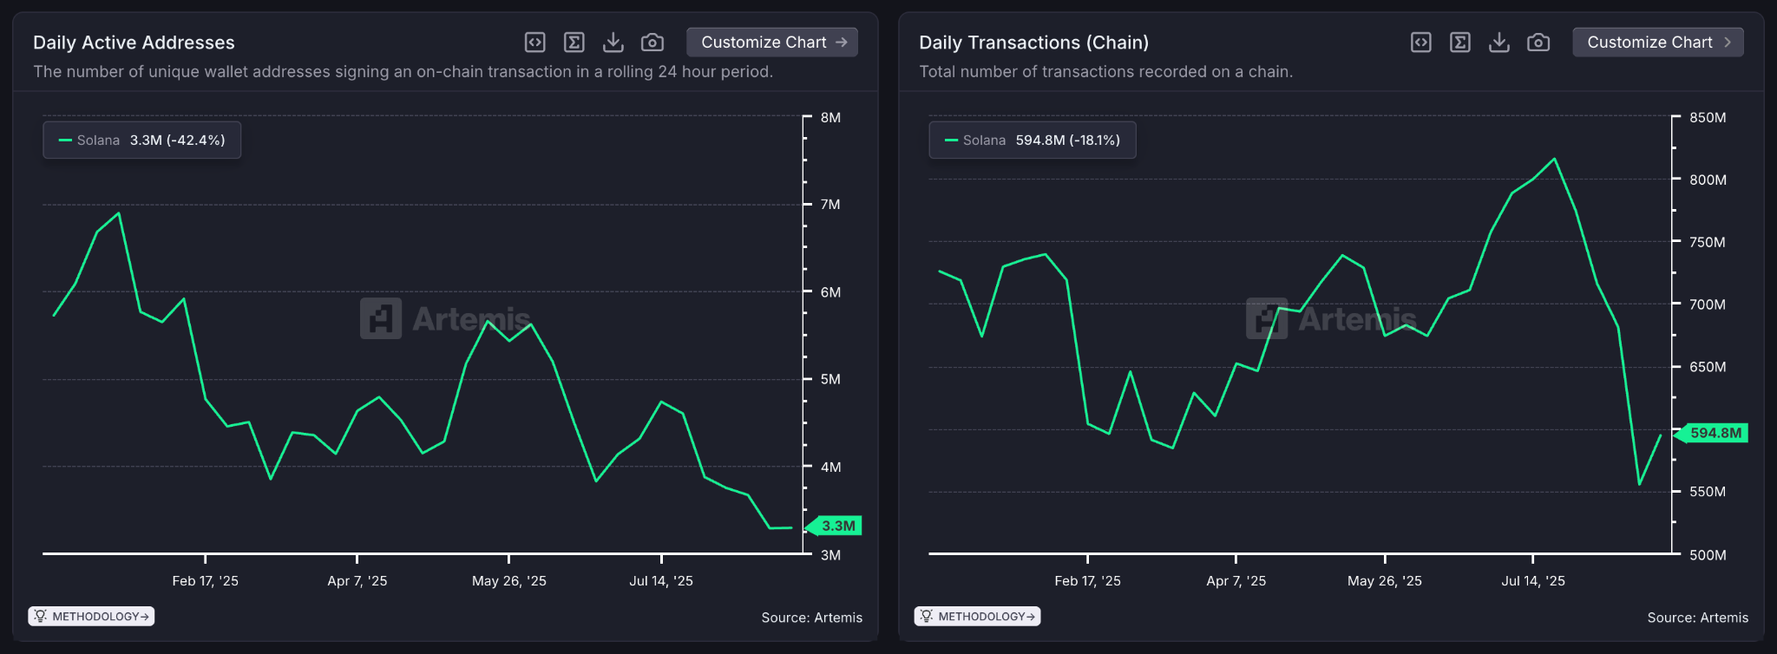The height and width of the screenshot is (654, 1777).
Task: Download the Daily Transactions chart data
Action: pos(1499,42)
